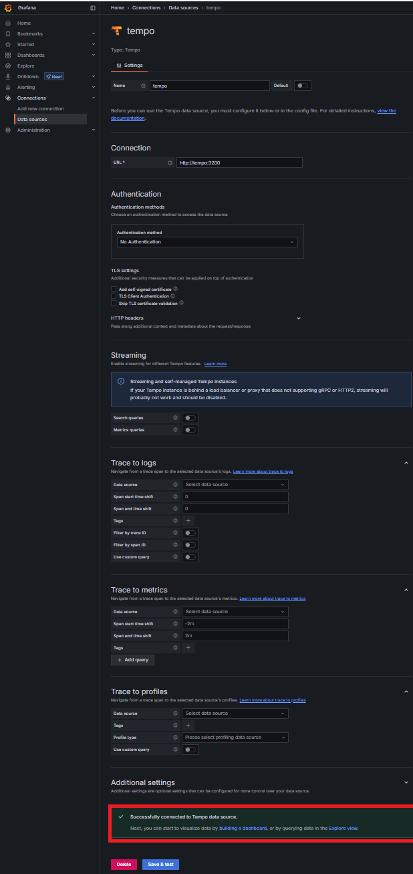Click the Explore compass icon
This screenshot has height=874, width=413.
tap(8, 66)
